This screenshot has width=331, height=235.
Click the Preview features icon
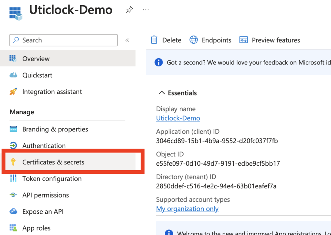coord(243,40)
